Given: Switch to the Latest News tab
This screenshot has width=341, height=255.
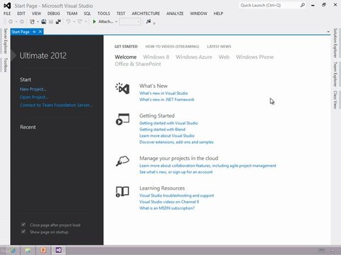Looking at the screenshot, I should (219, 47).
